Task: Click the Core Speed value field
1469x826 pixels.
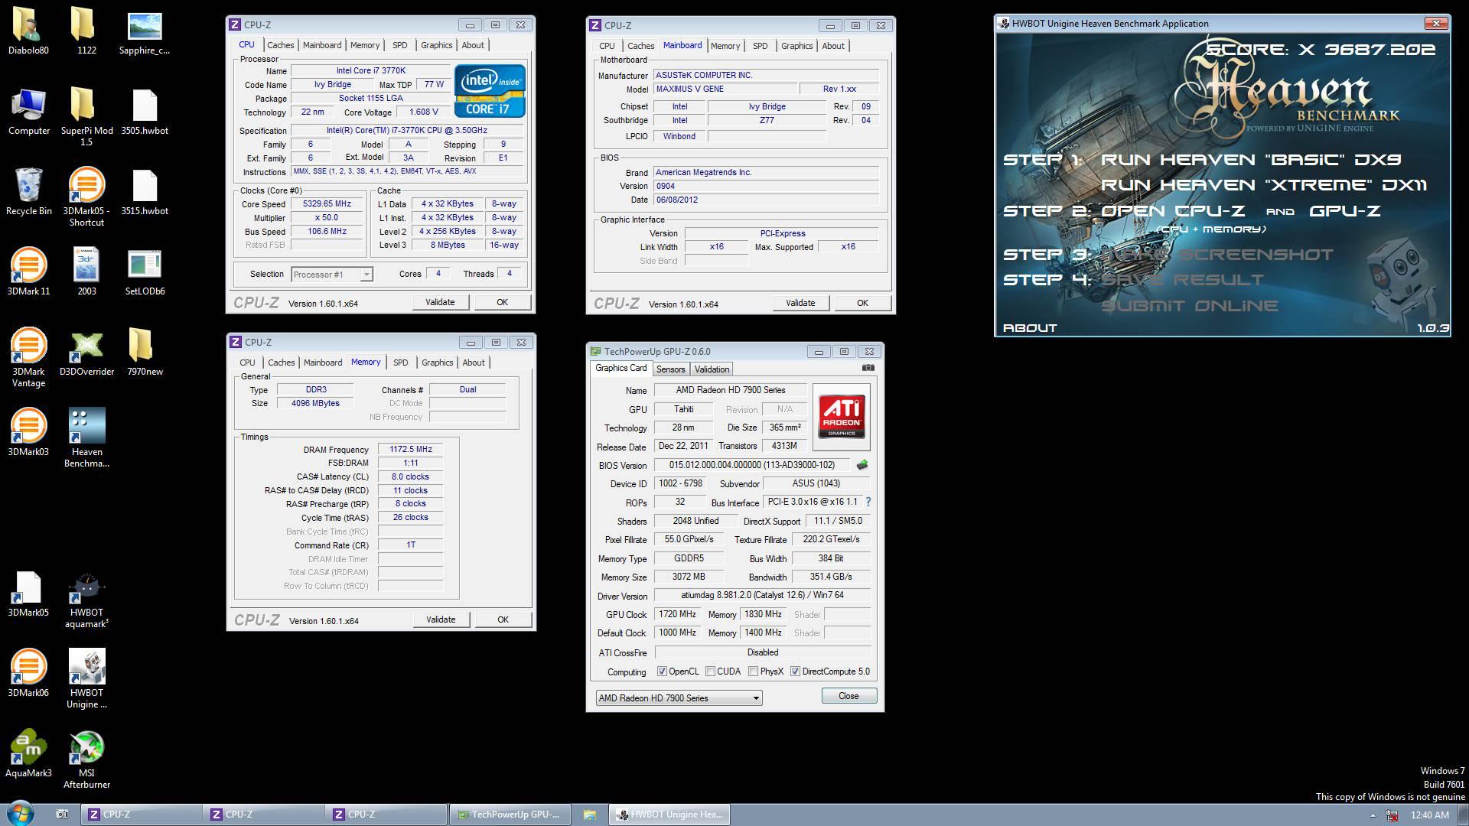Action: (x=327, y=204)
